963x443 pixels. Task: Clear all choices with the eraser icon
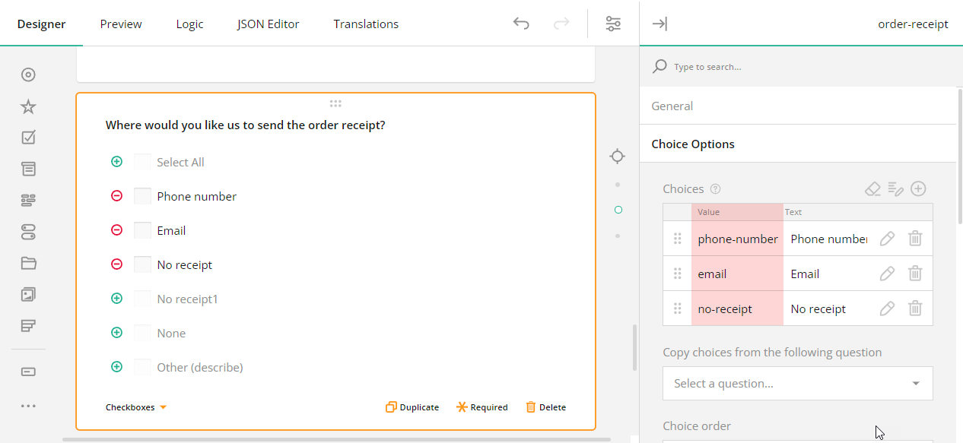[x=872, y=188]
